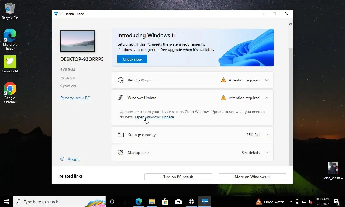Click the Flood watch weather widget
This screenshot has height=207, width=345.
point(270,202)
